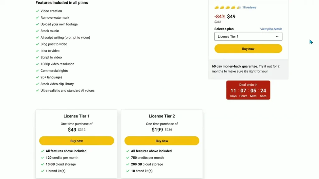Click the Deal ends in countdown timer
This screenshot has width=319, height=179.
[x=248, y=90]
